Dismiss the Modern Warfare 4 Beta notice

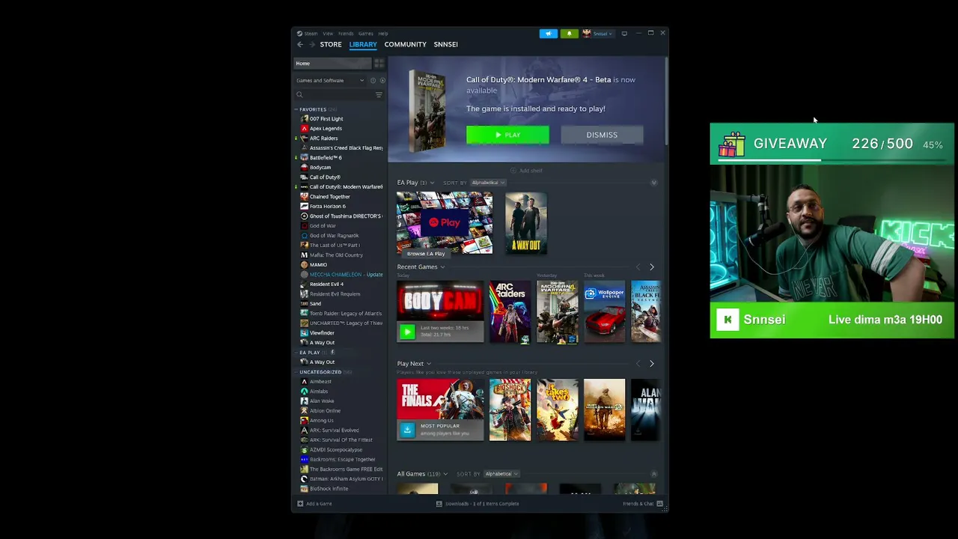[602, 135]
